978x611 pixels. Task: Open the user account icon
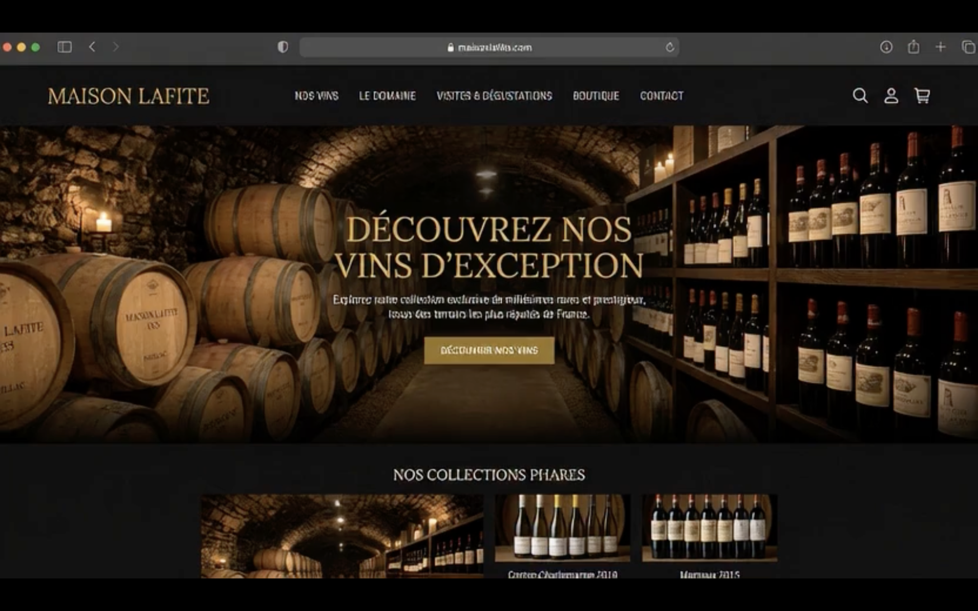[x=891, y=96]
